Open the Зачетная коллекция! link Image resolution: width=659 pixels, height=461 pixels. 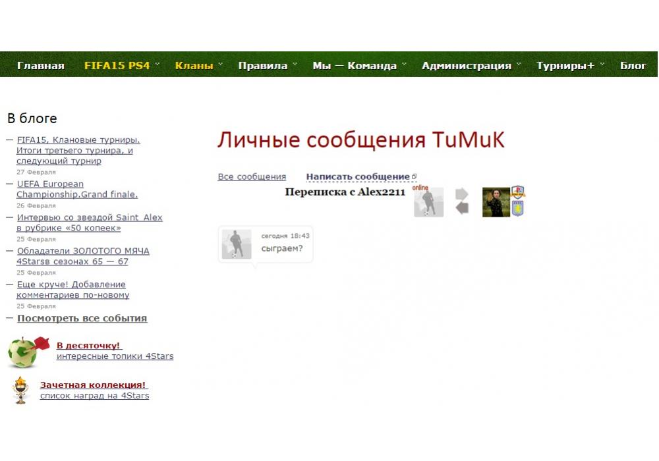click(93, 385)
